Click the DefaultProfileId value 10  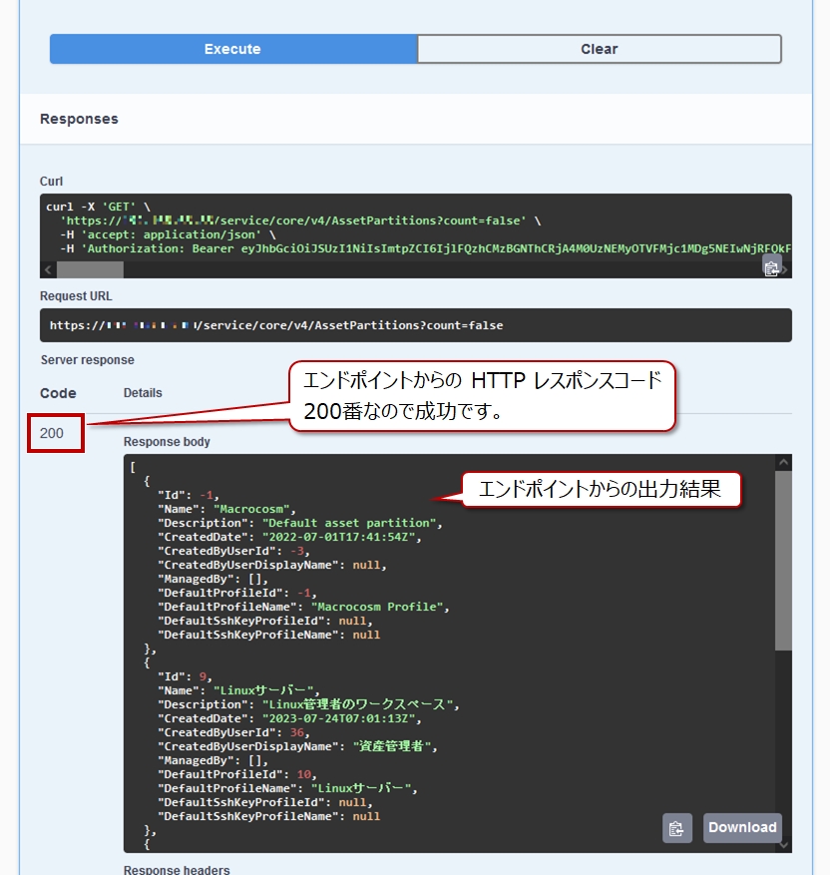(304, 774)
